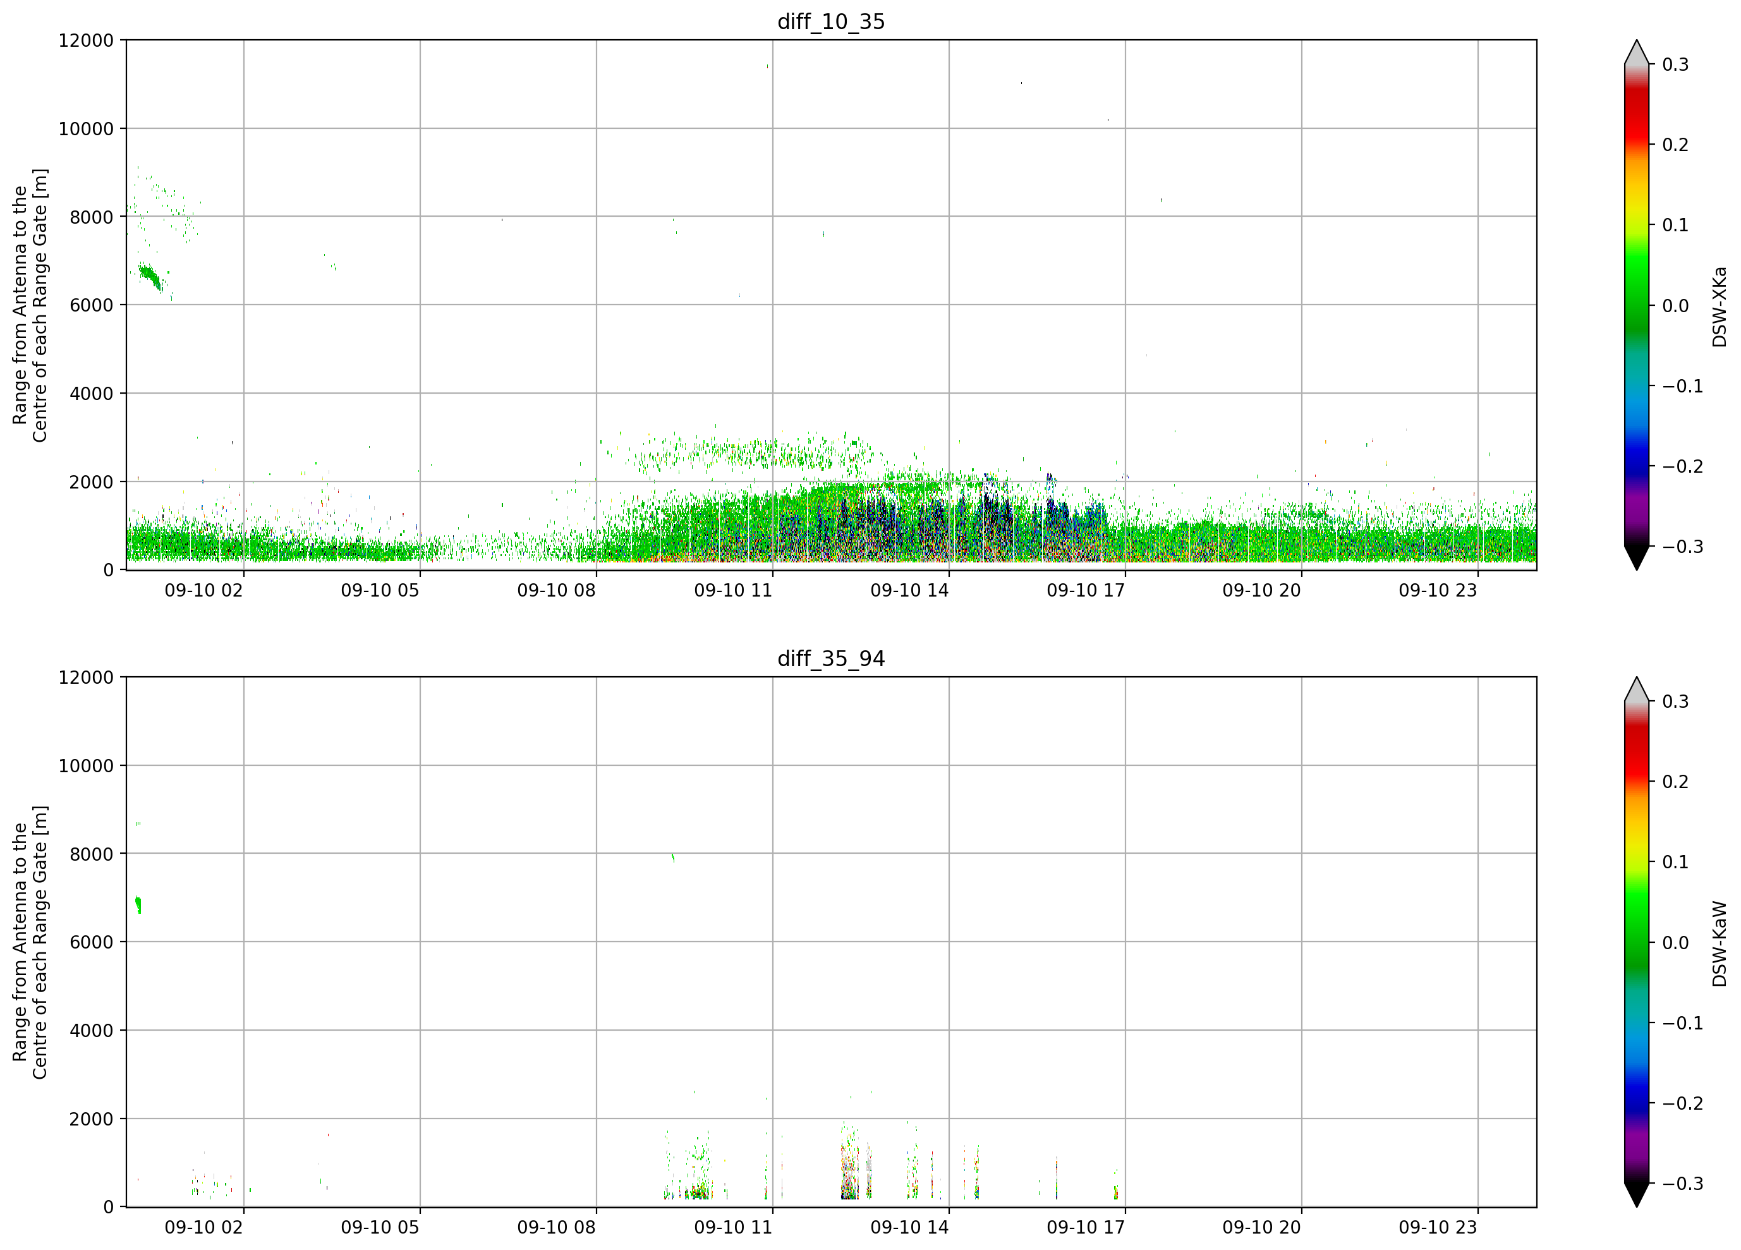Click the diff_35_94 plot title
1741x1250 pixels.
[x=832, y=658]
